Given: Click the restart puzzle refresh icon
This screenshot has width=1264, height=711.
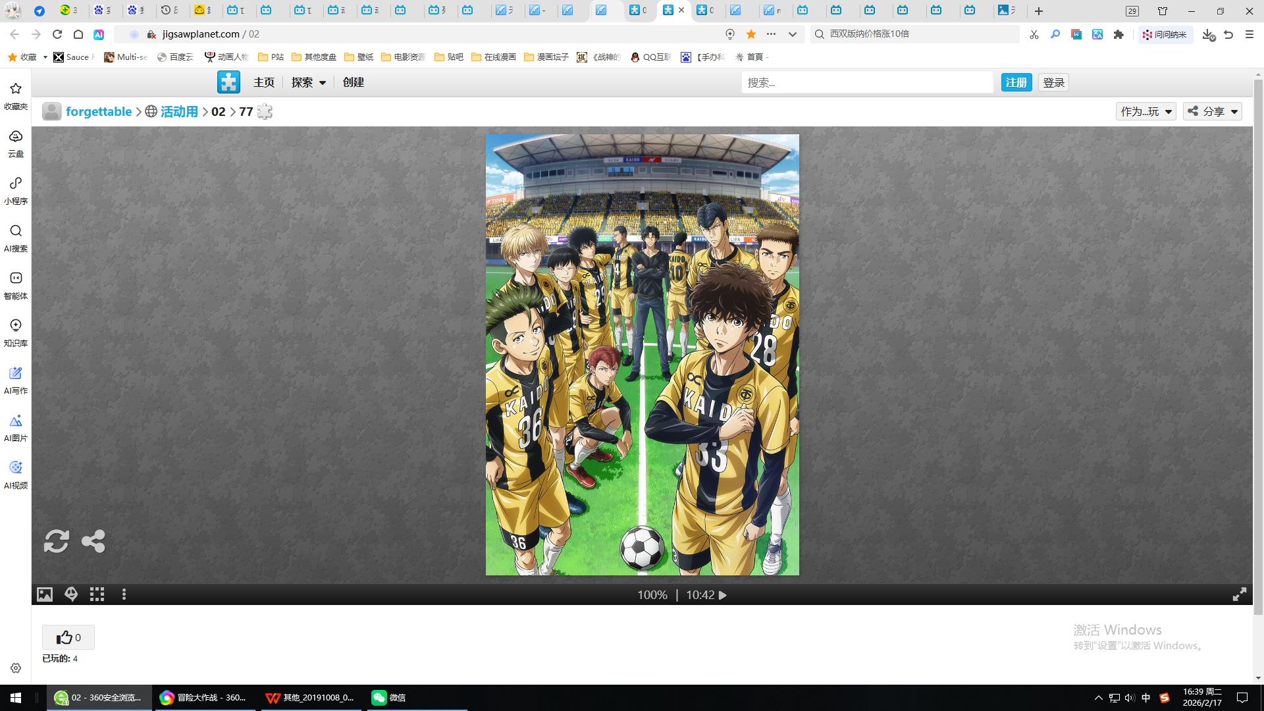Looking at the screenshot, I should click(x=56, y=541).
